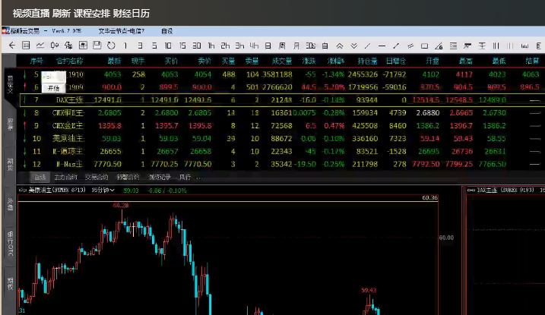
Task: Choose the 4h chart period
Action: pyautogui.click(x=254, y=46)
